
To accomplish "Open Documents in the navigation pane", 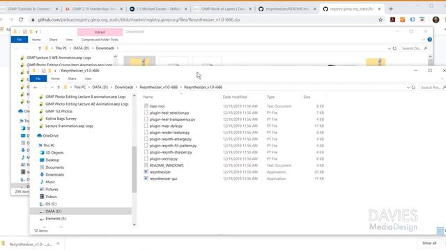I will pos(54,167).
